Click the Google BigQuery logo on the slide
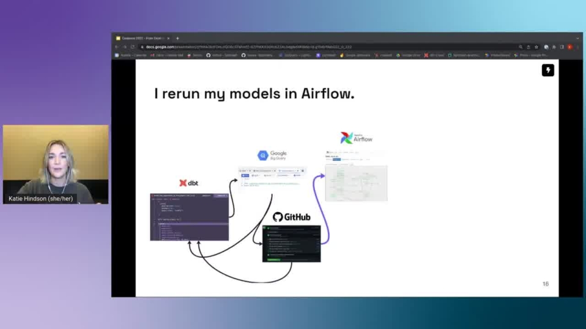The height and width of the screenshot is (329, 586). point(272,155)
